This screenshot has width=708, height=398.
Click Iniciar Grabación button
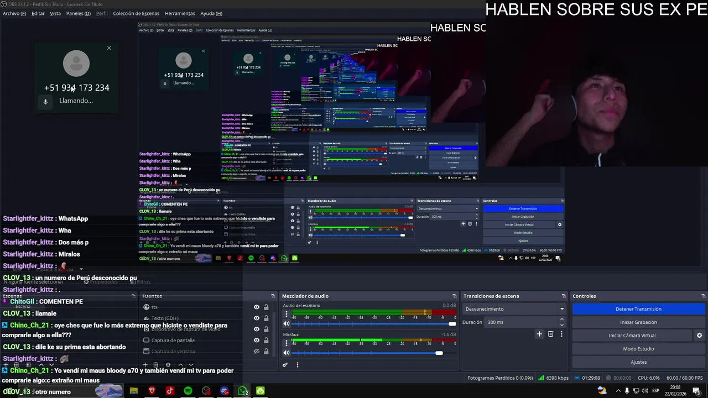tap(638, 322)
